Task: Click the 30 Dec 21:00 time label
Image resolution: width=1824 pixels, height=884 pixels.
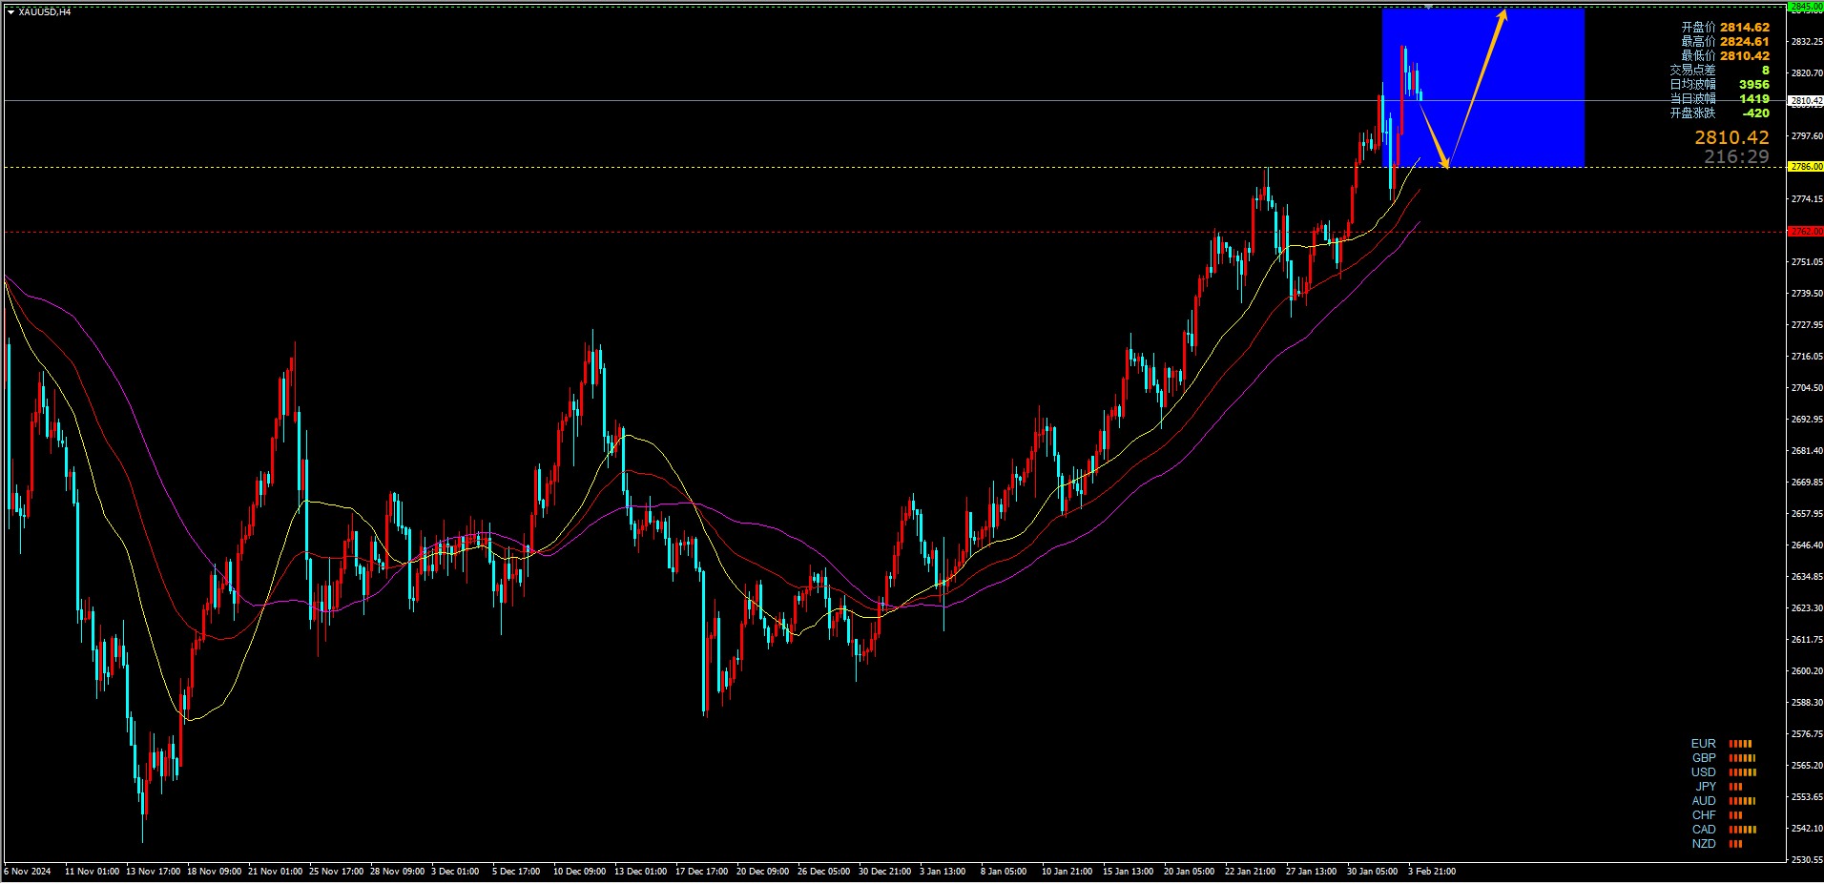Action: click(885, 872)
